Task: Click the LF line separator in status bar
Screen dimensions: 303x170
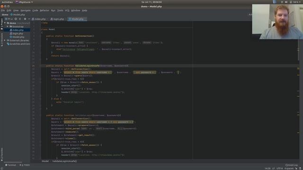Action: click(274, 169)
